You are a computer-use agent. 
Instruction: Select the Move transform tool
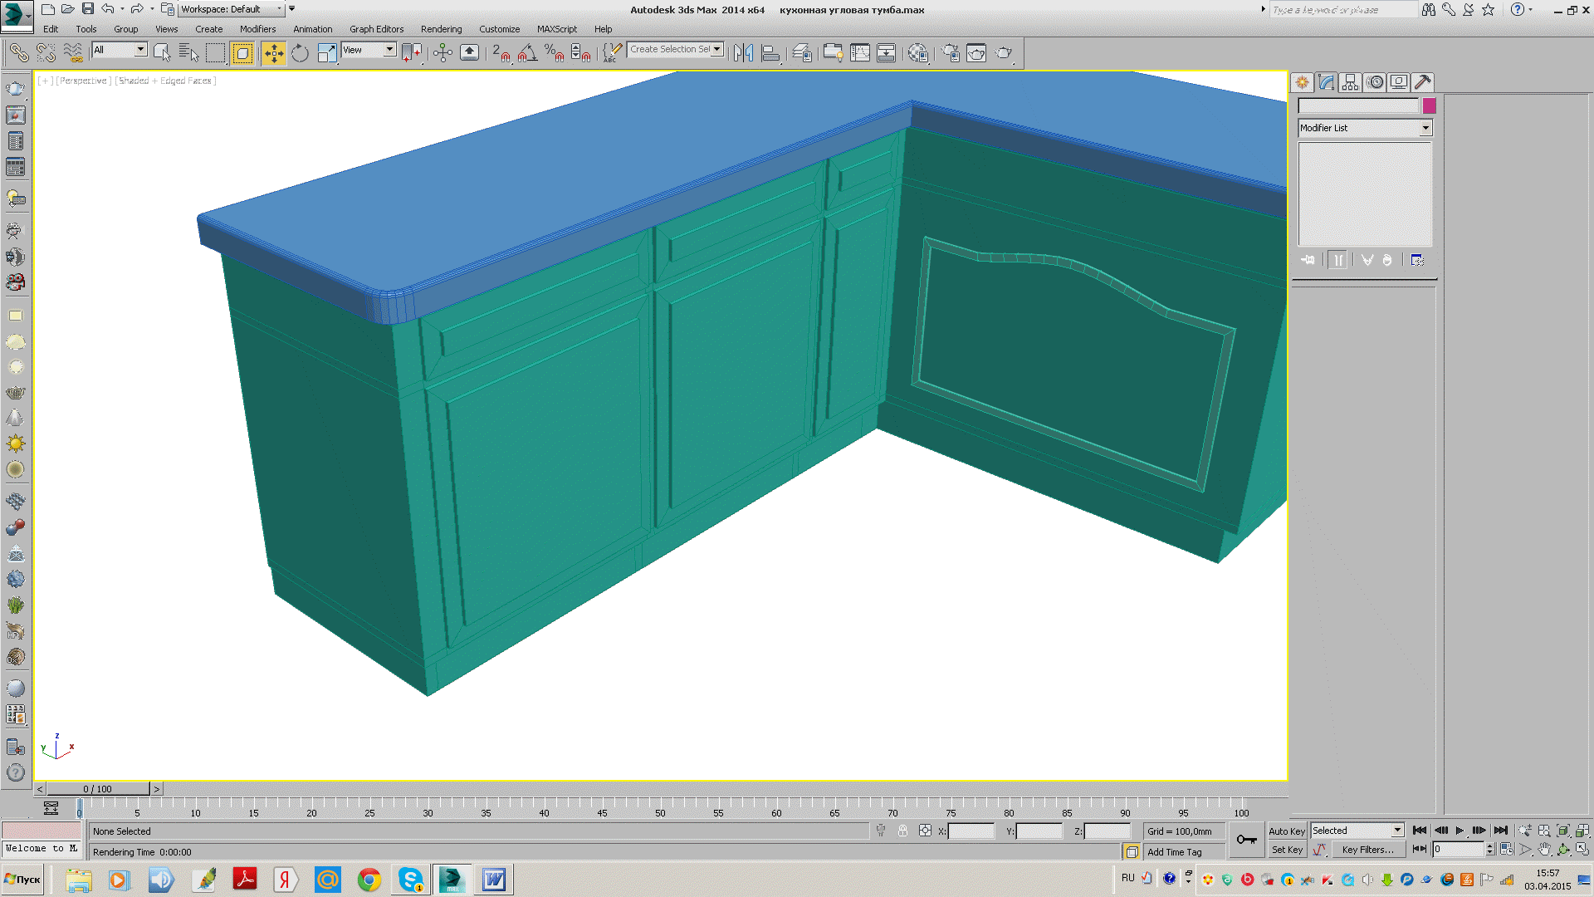[273, 53]
